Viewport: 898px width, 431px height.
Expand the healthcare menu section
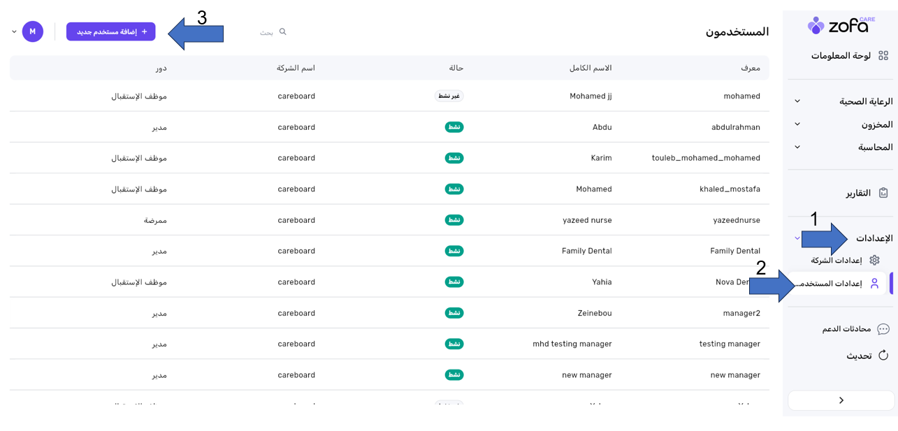797,101
